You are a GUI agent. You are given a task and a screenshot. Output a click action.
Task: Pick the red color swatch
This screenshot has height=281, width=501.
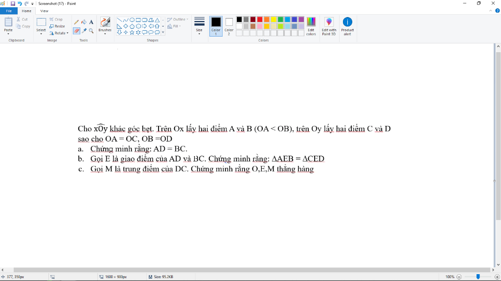pos(260,20)
